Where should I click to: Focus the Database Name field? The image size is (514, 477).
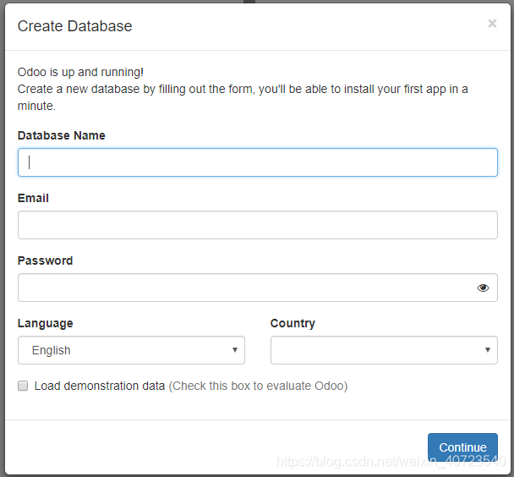click(258, 162)
